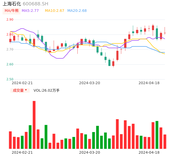This screenshot has width=177, height=156.
Task: Click the 2.70 price axis label
Action: click(x=10, y=49)
